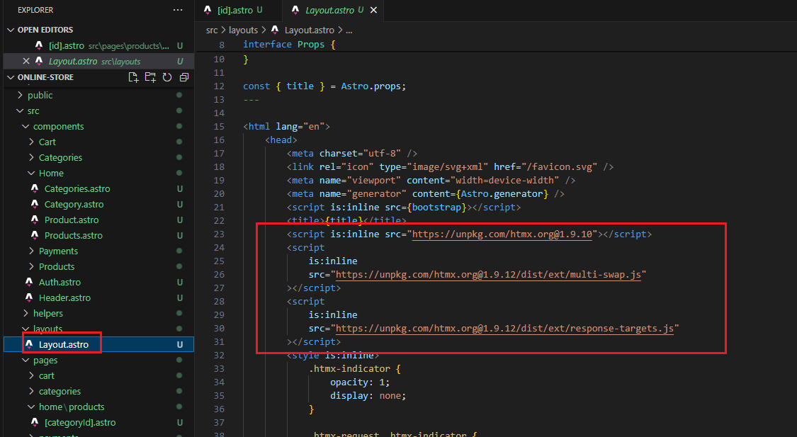The image size is (797, 437).
Task: Click Astro icon beside Categories.astro file
Action: click(35, 188)
